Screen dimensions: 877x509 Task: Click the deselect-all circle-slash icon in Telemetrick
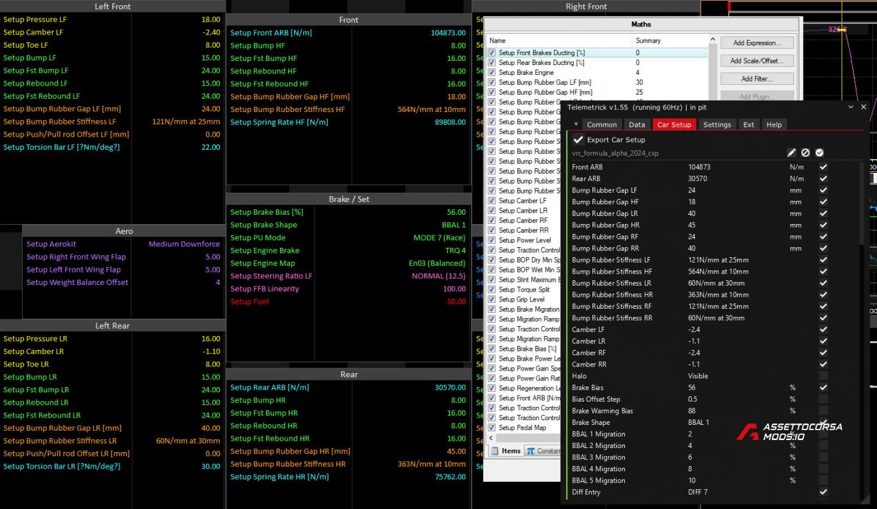[805, 153]
